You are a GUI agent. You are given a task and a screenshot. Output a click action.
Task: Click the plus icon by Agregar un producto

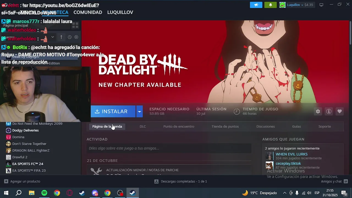pos(6,182)
